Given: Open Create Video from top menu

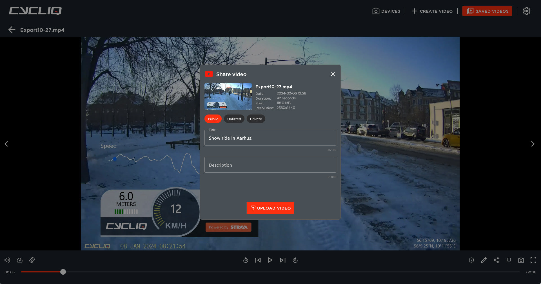Looking at the screenshot, I should [432, 11].
